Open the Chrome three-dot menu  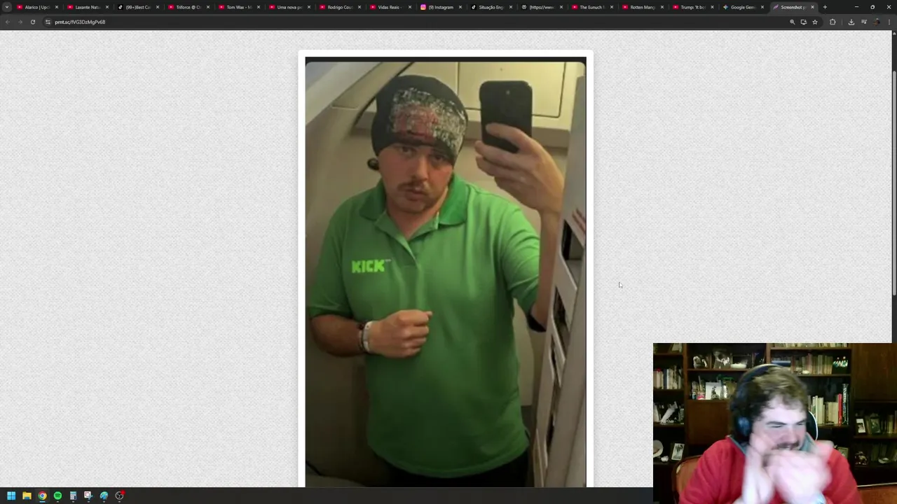coord(889,22)
